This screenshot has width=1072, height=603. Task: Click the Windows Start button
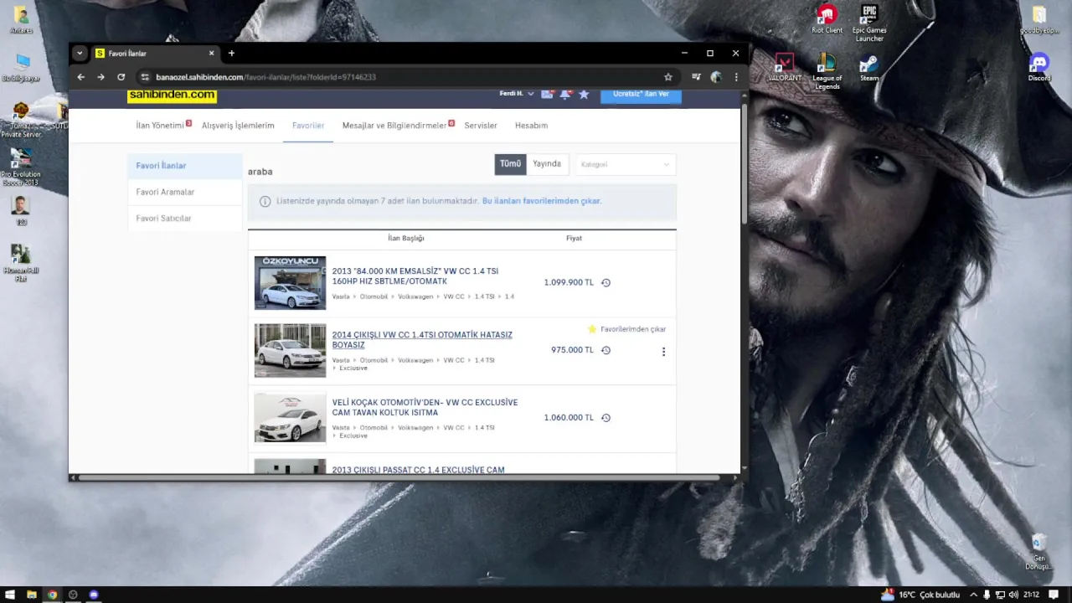point(10,595)
